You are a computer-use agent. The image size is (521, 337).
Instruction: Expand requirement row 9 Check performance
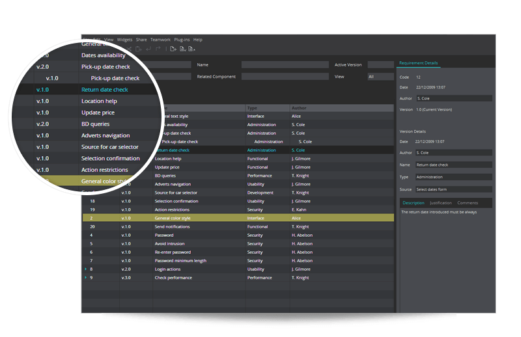tap(86, 278)
